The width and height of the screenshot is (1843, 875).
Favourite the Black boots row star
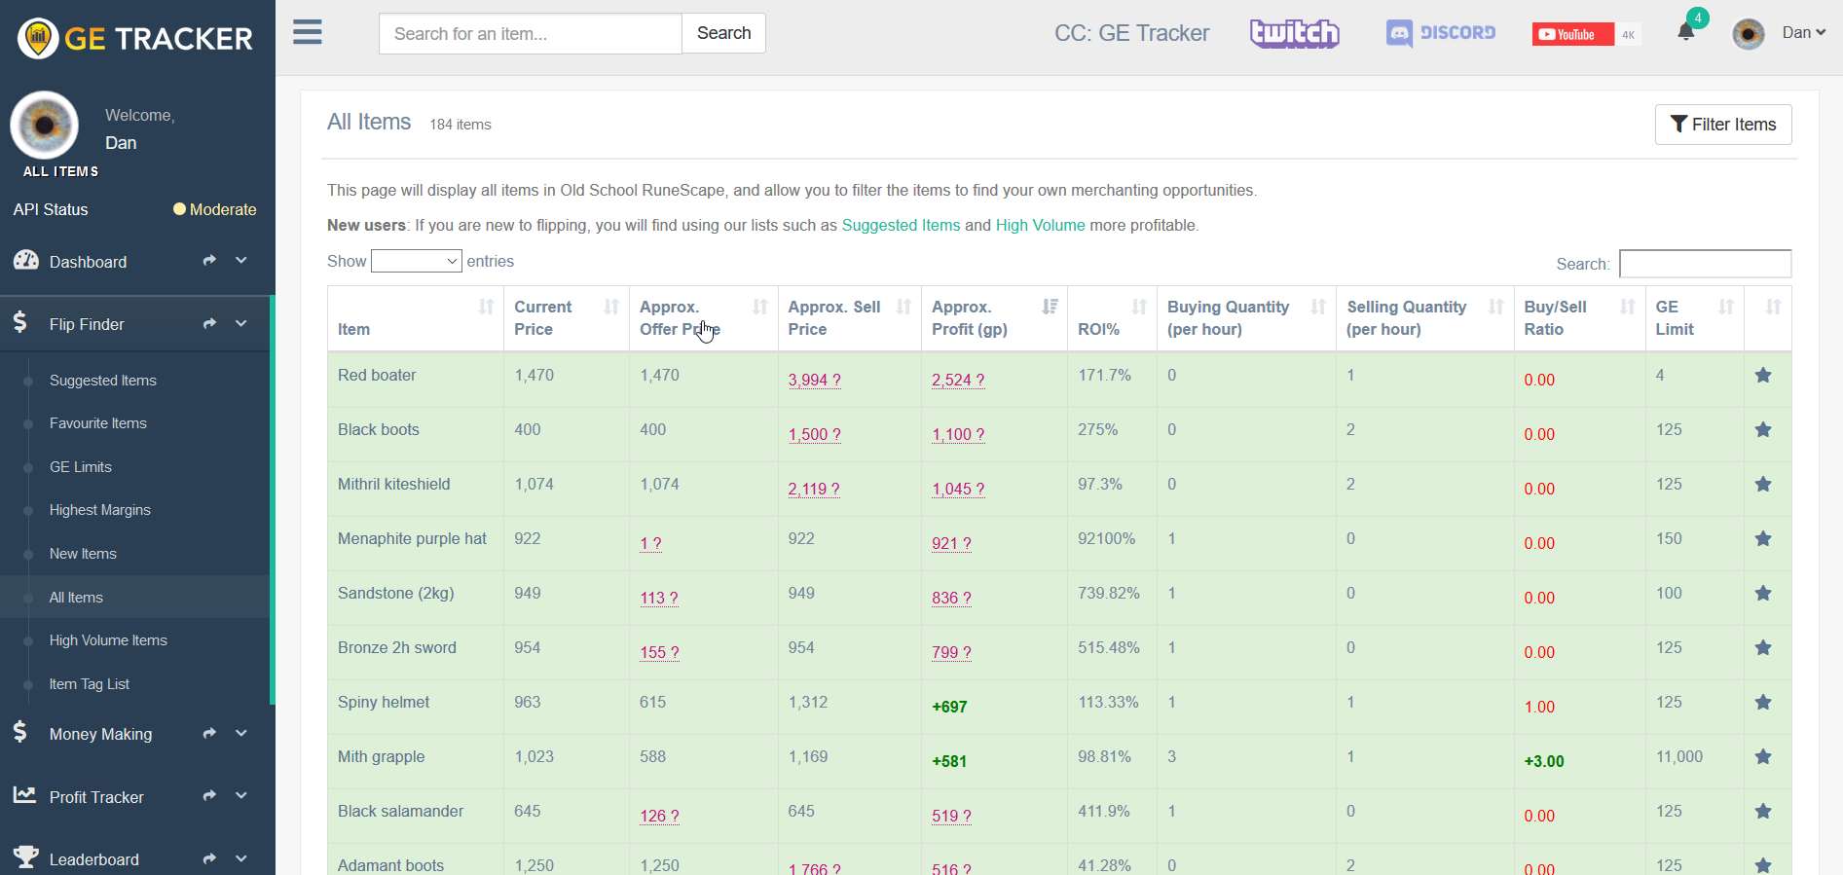coord(1763,430)
